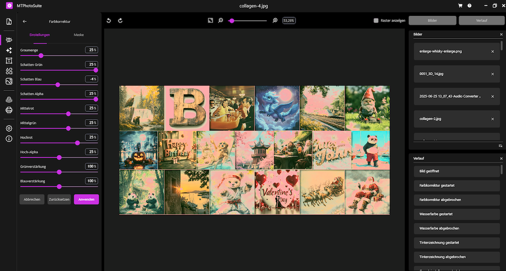Viewport: 506px width, 271px height.
Task: Click the Graumenge slider handle
Action: pos(41,55)
